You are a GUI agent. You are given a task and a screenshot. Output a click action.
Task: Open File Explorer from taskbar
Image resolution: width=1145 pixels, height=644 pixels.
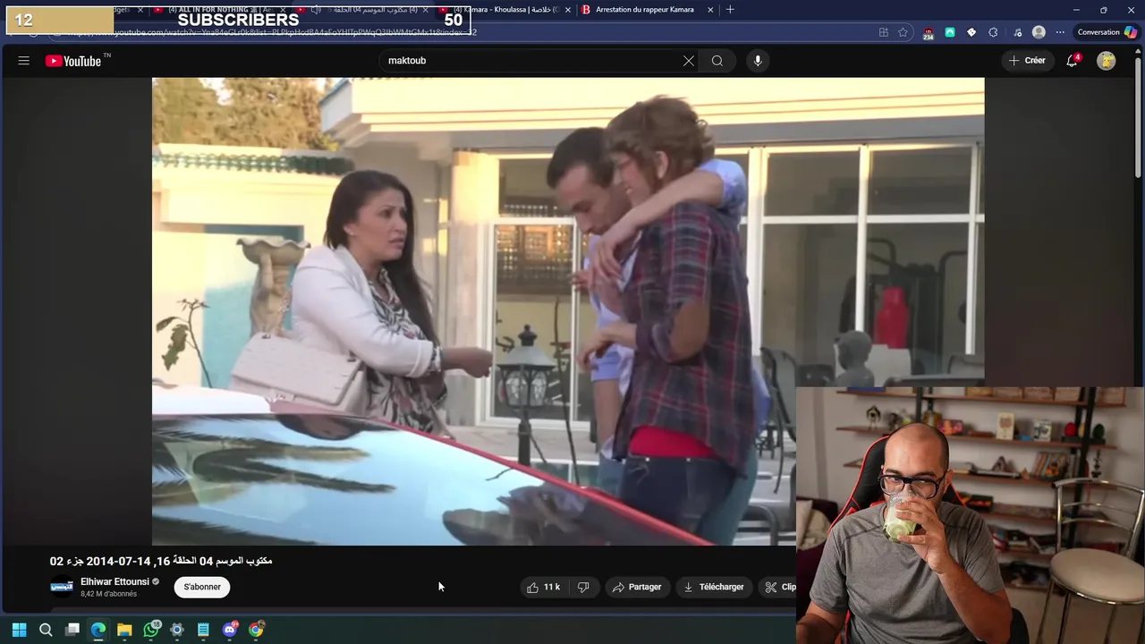(x=124, y=630)
